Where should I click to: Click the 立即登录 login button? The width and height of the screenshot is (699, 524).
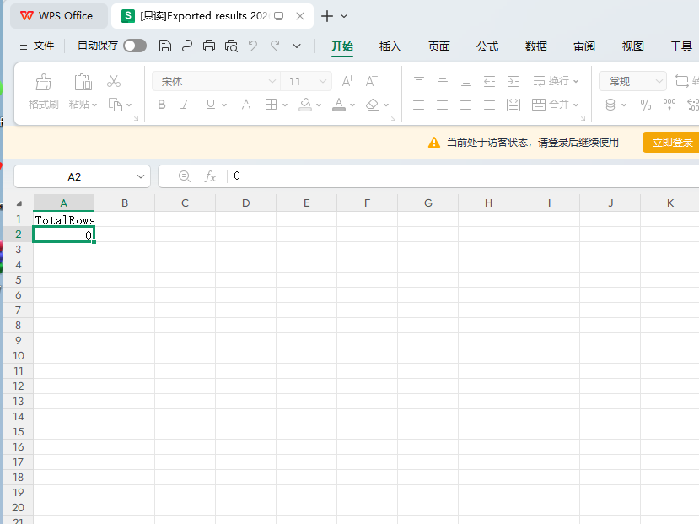[x=671, y=143]
